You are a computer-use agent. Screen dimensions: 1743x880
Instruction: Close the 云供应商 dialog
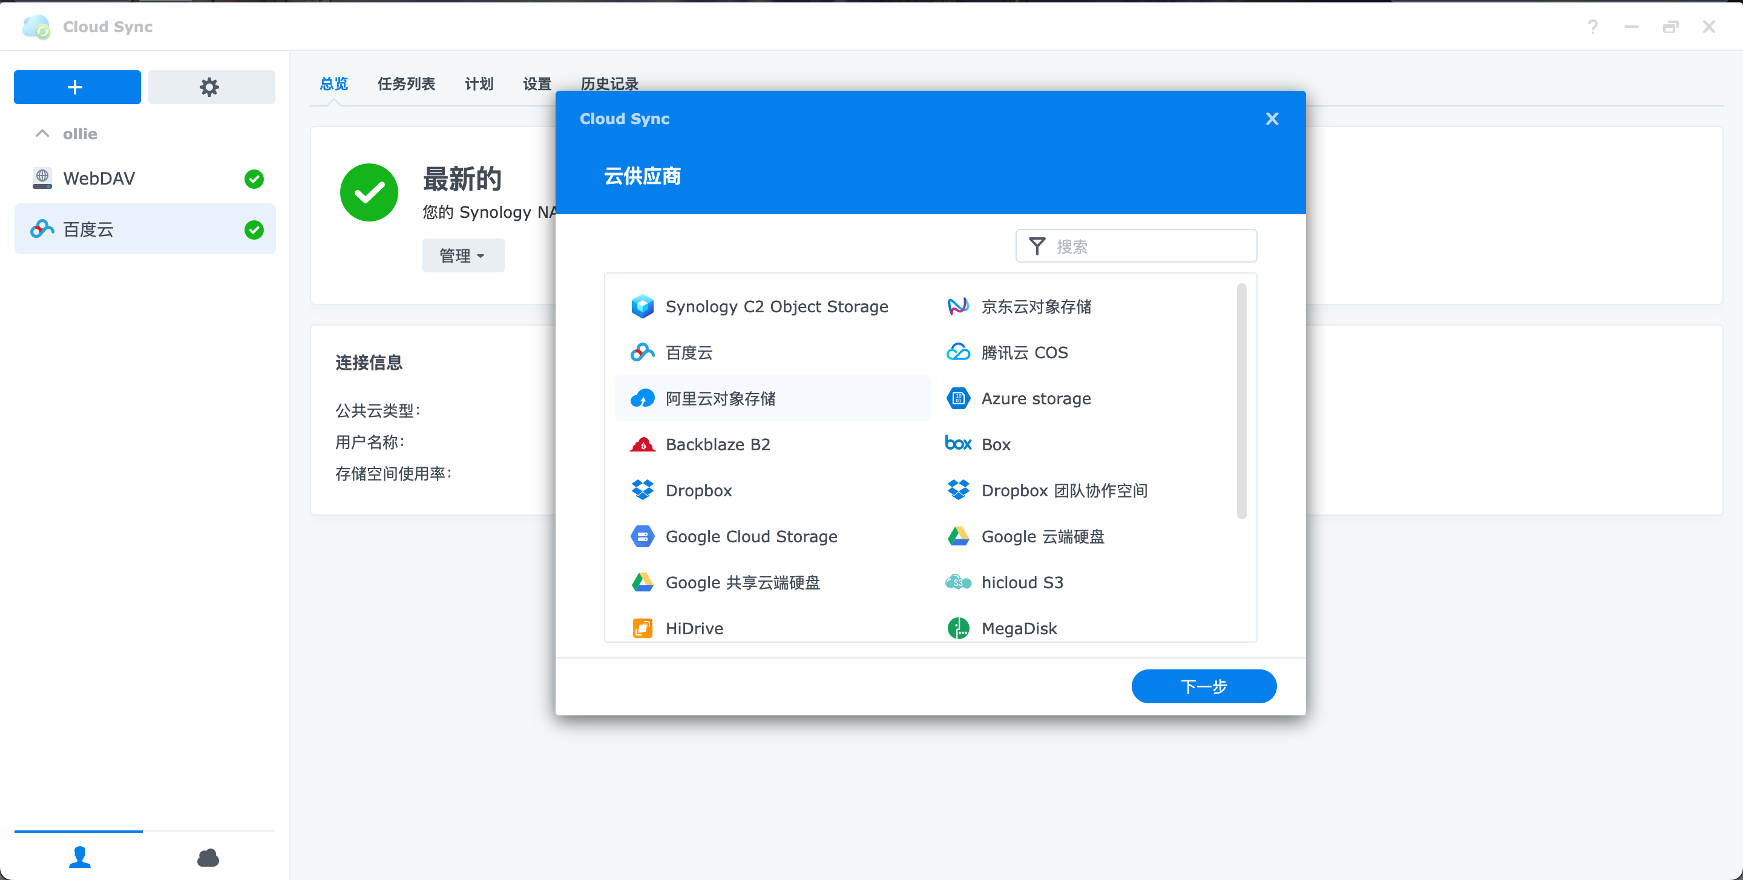click(x=1272, y=119)
